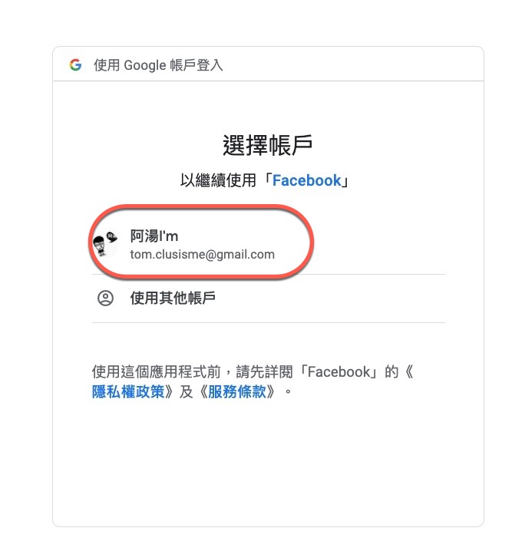Open the 隱私權政策 privacy policy link
Viewport: 512px width, 541px height.
pyautogui.click(x=128, y=391)
